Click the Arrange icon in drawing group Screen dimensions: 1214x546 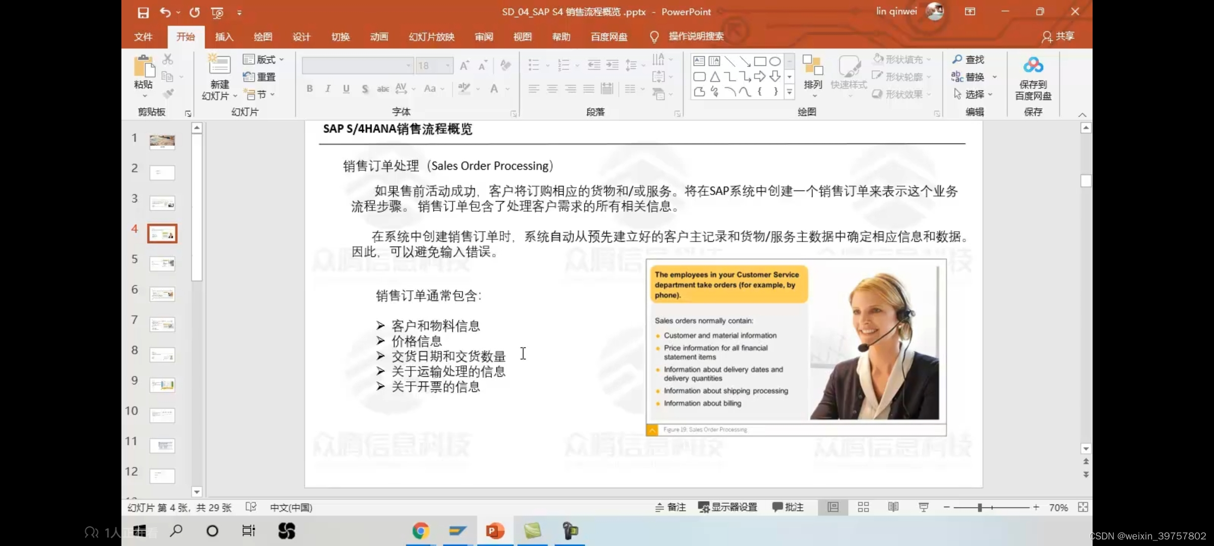pos(812,66)
